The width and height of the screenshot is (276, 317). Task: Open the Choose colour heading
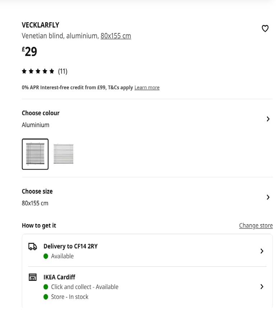click(x=41, y=113)
